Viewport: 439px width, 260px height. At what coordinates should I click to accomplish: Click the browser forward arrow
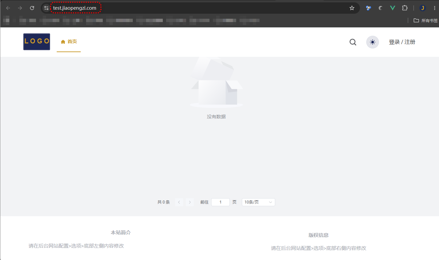click(x=20, y=8)
